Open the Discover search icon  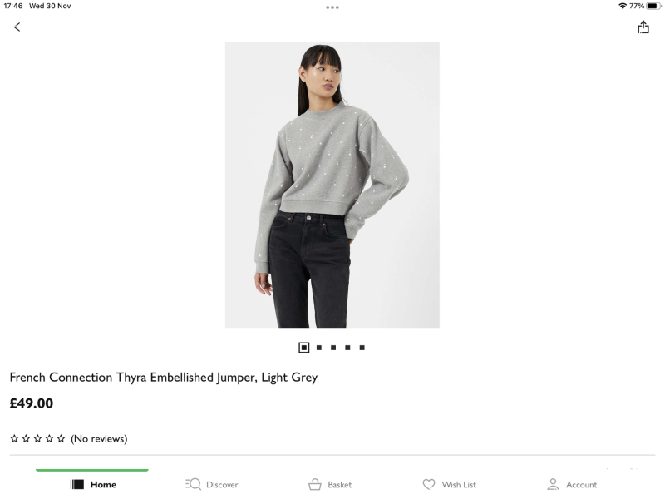pos(193,484)
